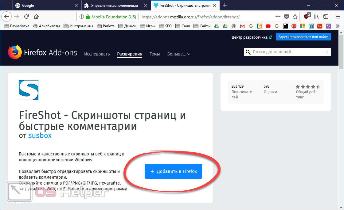Open the Работа bookmarks folder
This screenshot has width=344, height=210.
[x=106, y=26]
